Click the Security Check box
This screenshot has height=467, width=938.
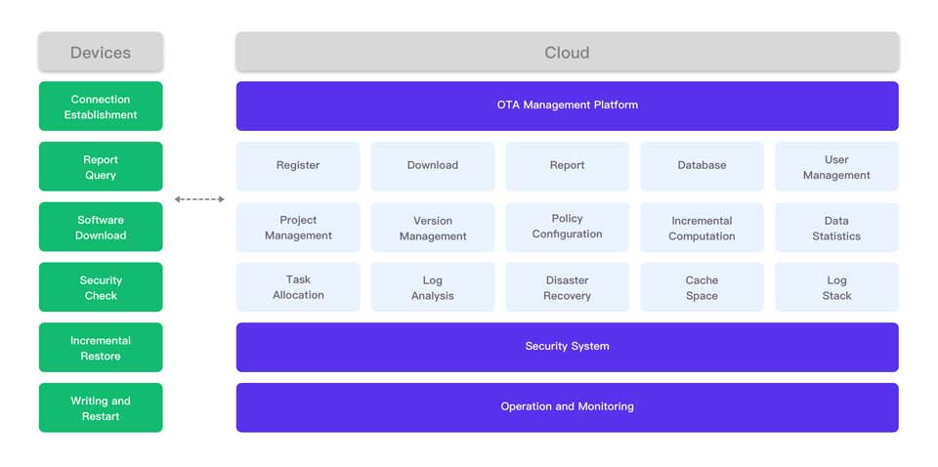[101, 287]
